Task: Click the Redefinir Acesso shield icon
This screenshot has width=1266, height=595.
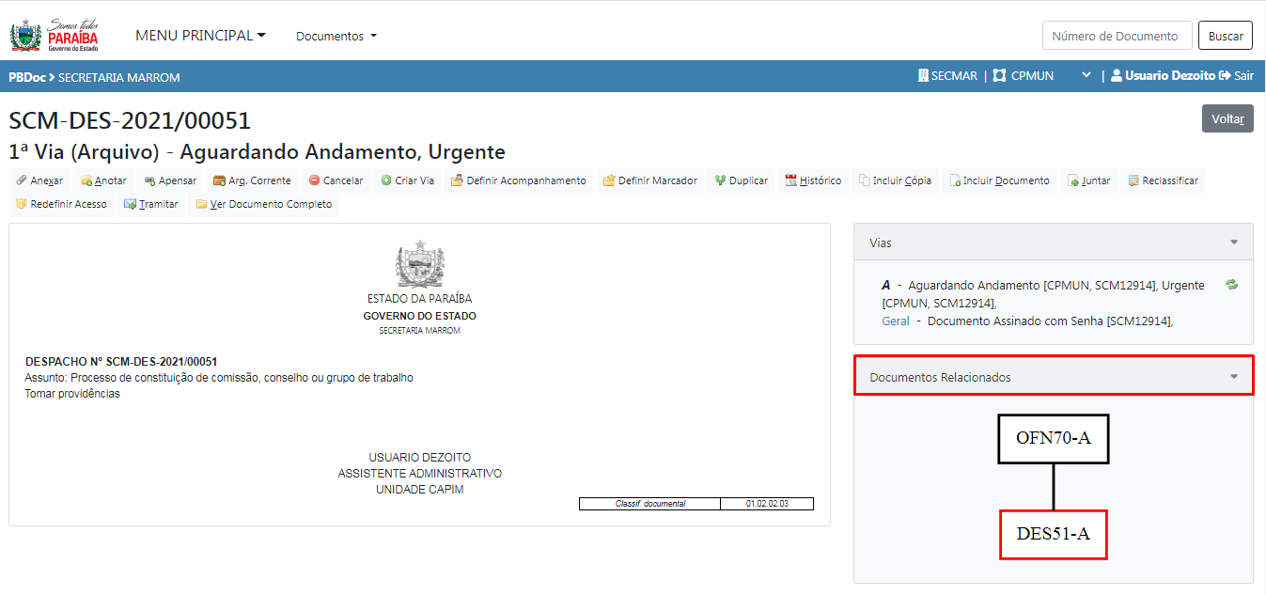Action: point(21,204)
